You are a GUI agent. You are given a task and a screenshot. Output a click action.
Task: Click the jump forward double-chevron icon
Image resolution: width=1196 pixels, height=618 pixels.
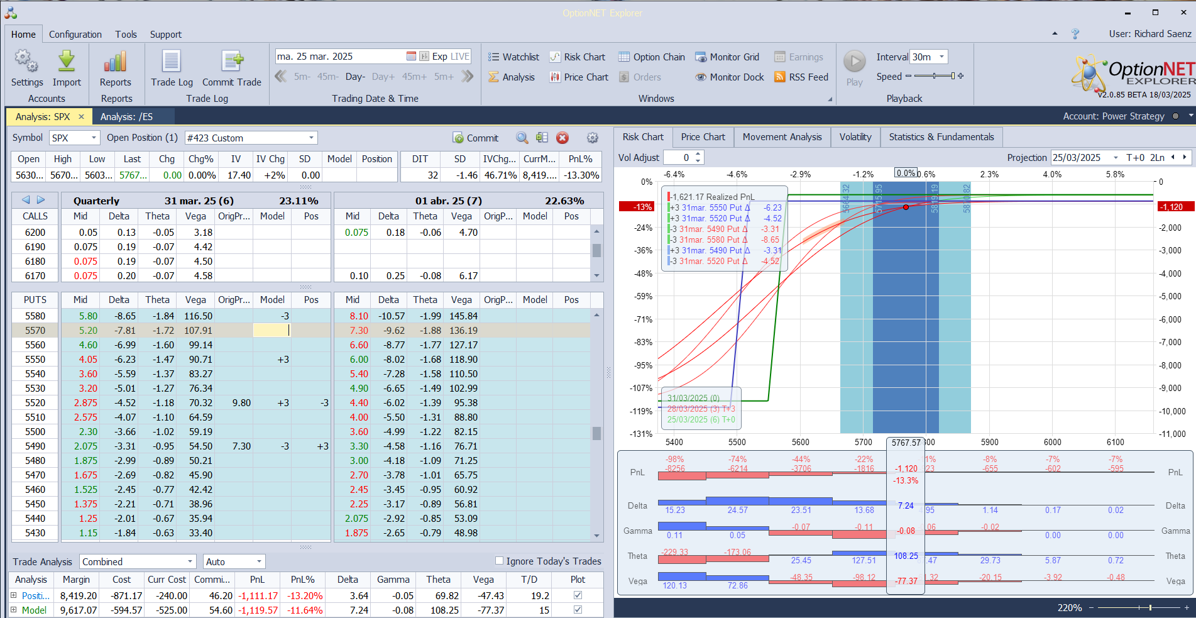[467, 76]
